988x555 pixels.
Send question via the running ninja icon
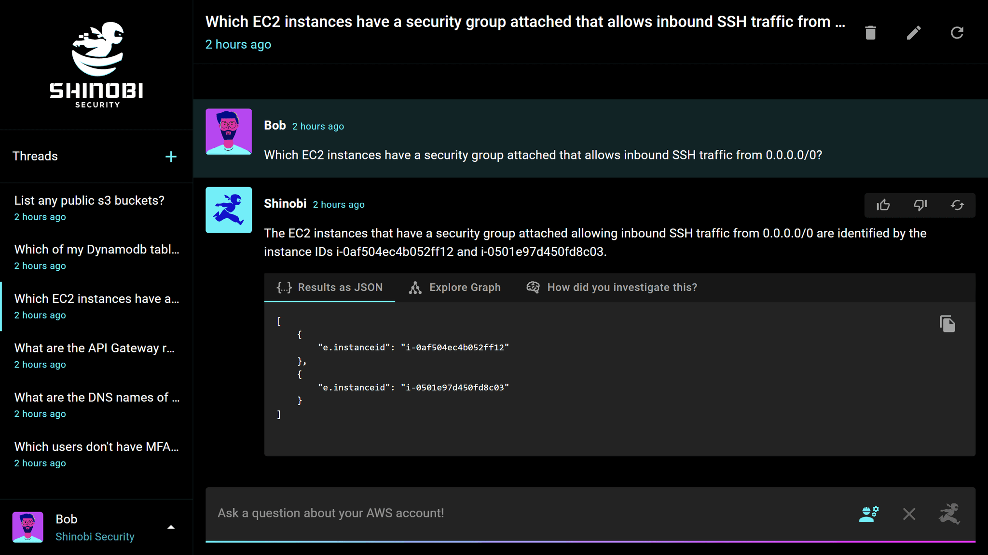pos(950,514)
